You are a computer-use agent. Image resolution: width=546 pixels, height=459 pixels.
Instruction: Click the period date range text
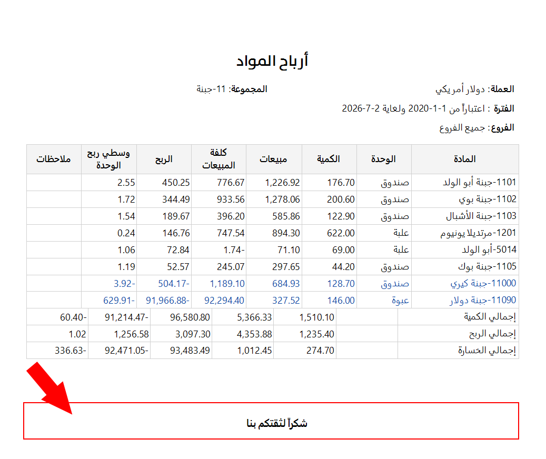[x=413, y=108]
